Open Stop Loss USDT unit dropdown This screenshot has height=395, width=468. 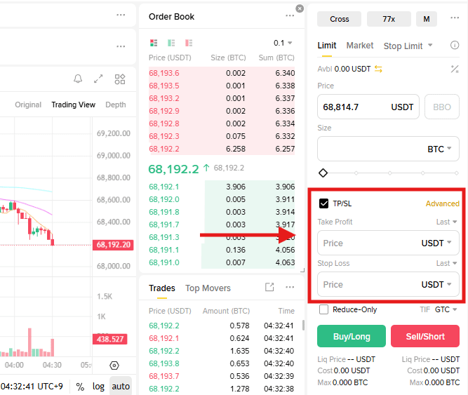pyautogui.click(x=436, y=285)
